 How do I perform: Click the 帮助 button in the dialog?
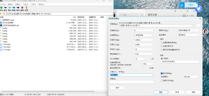pos(193,92)
